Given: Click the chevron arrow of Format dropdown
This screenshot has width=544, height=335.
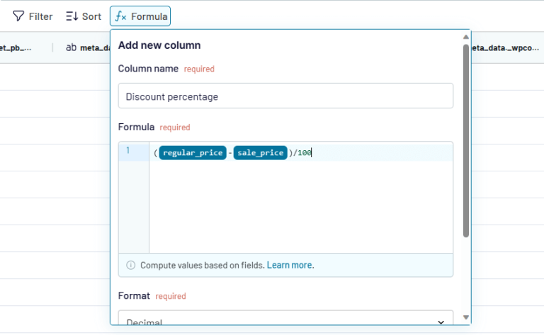Looking at the screenshot, I should (x=441, y=322).
